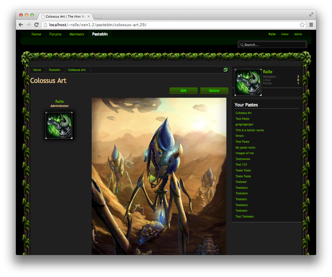Open the 'Images of me' paste
Viewport: 332px width, 277px height.
click(x=245, y=153)
